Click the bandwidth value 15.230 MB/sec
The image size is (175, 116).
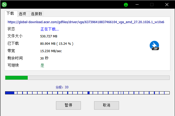pos(51,51)
